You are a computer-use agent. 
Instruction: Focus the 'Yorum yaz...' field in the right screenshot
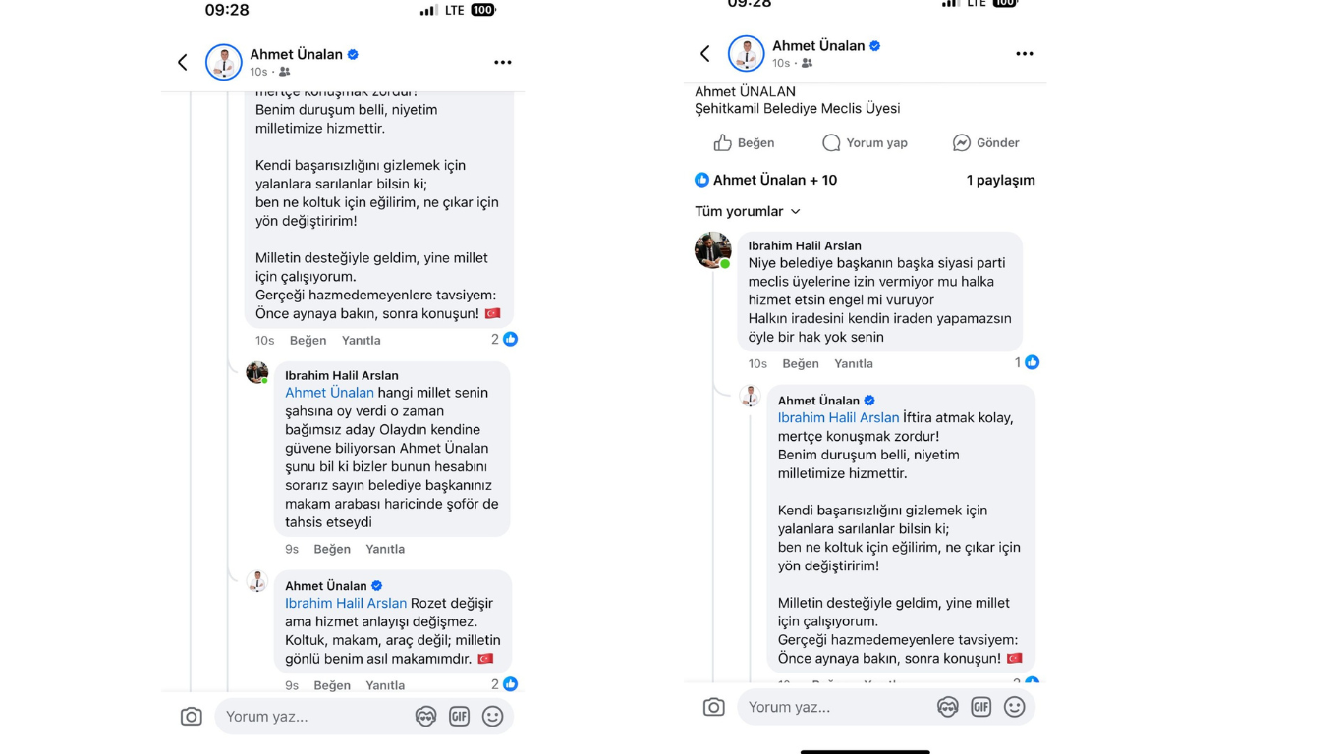[835, 707]
